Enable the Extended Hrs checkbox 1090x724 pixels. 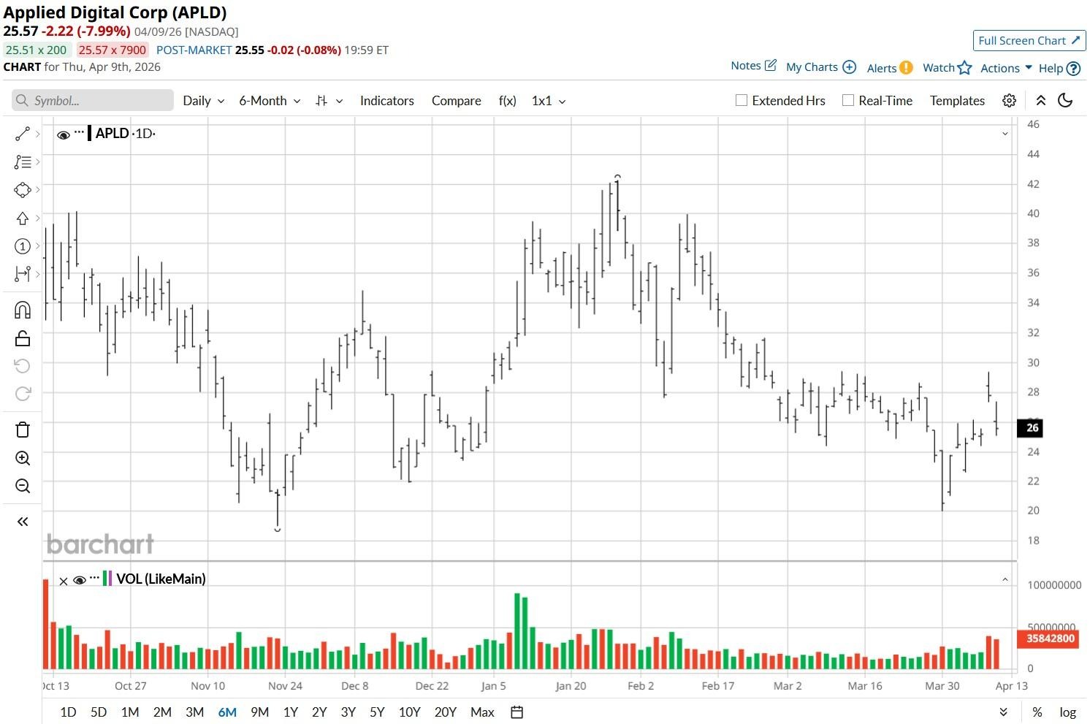tap(742, 101)
